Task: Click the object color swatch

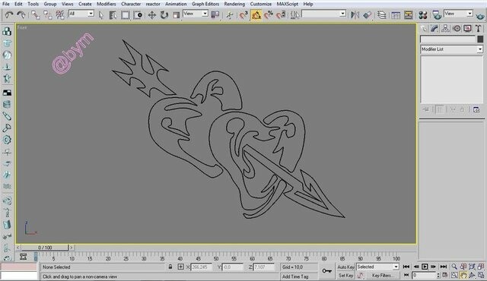Action: click(x=480, y=39)
